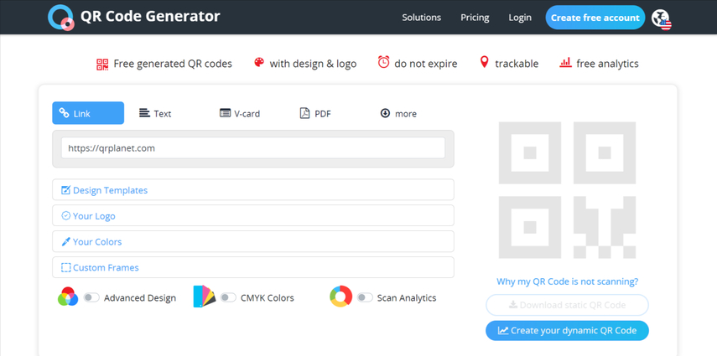Open the more QR types dropdown

[x=398, y=113]
